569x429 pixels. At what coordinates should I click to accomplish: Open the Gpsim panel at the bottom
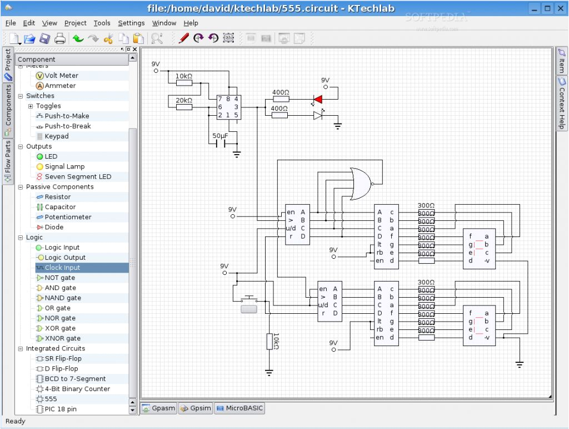195,408
